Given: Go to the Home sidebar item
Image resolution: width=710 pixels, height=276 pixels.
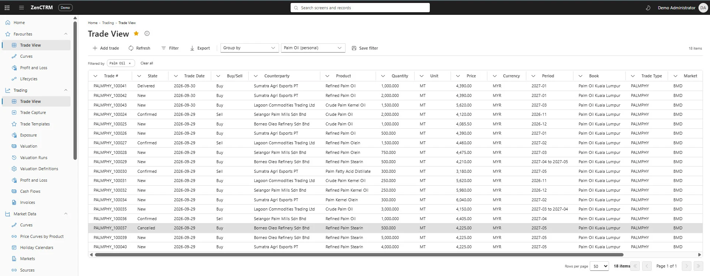Looking at the screenshot, I should [36, 23].
